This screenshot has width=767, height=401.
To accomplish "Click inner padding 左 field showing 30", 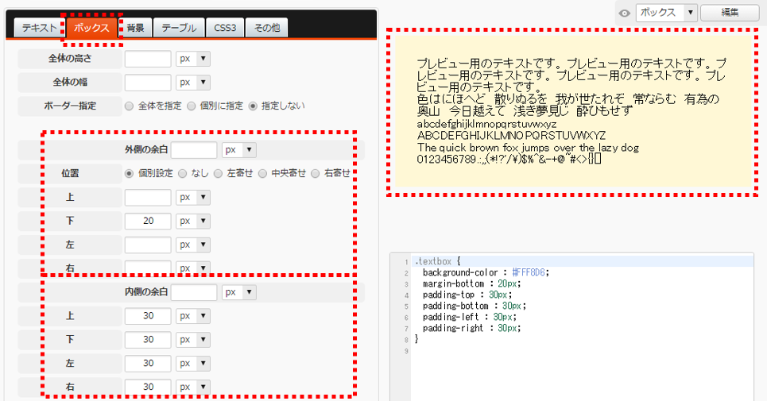I will coord(148,364).
